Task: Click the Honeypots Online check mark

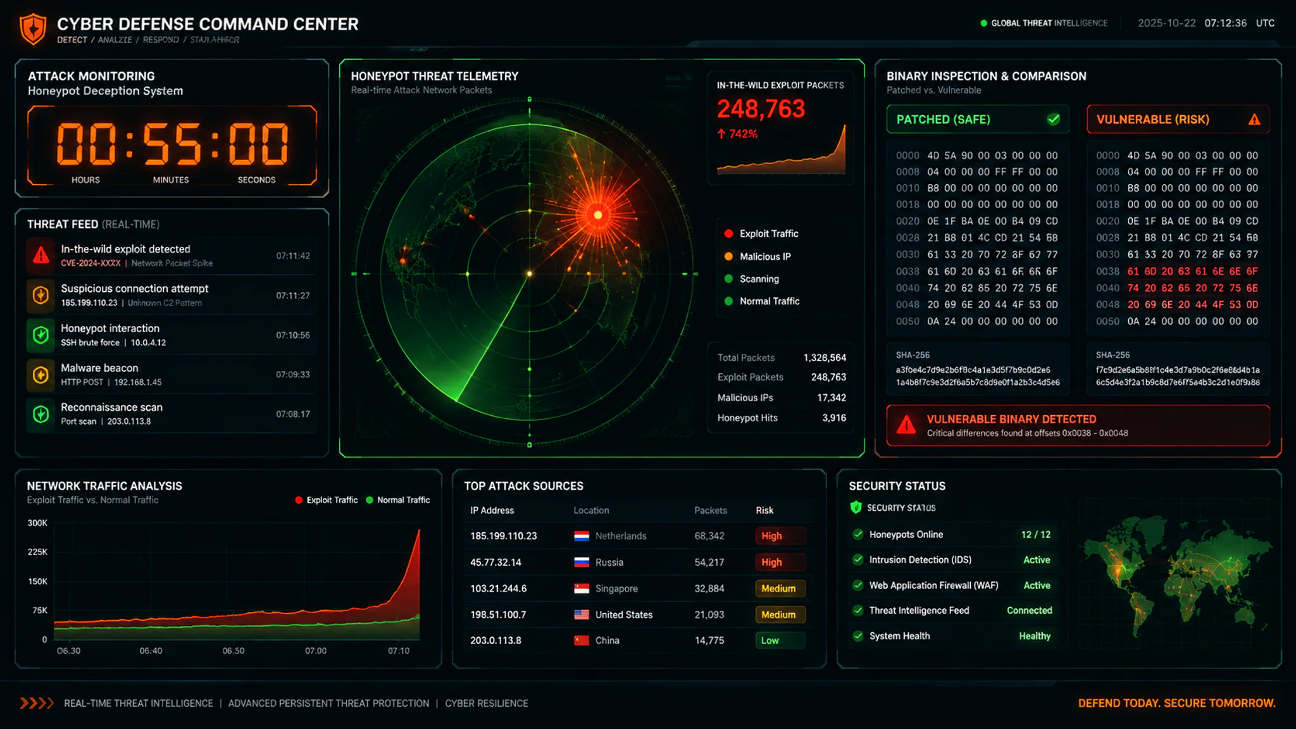Action: (858, 534)
